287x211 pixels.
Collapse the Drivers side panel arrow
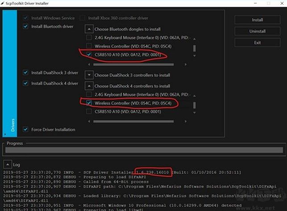5,134
